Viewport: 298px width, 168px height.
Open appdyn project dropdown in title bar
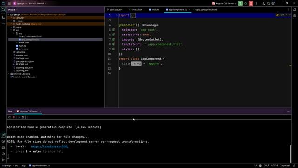click(20, 3)
